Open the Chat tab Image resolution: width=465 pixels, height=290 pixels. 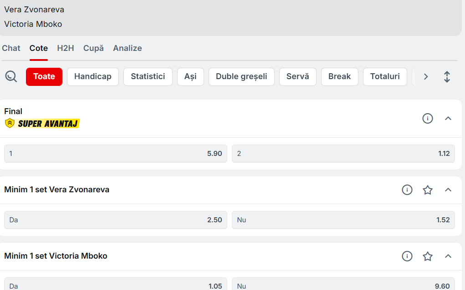tap(11, 48)
